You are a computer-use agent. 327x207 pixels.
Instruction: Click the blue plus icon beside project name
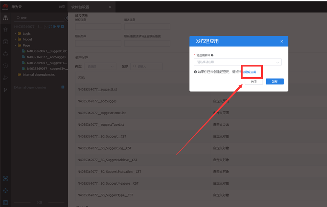[62, 26]
